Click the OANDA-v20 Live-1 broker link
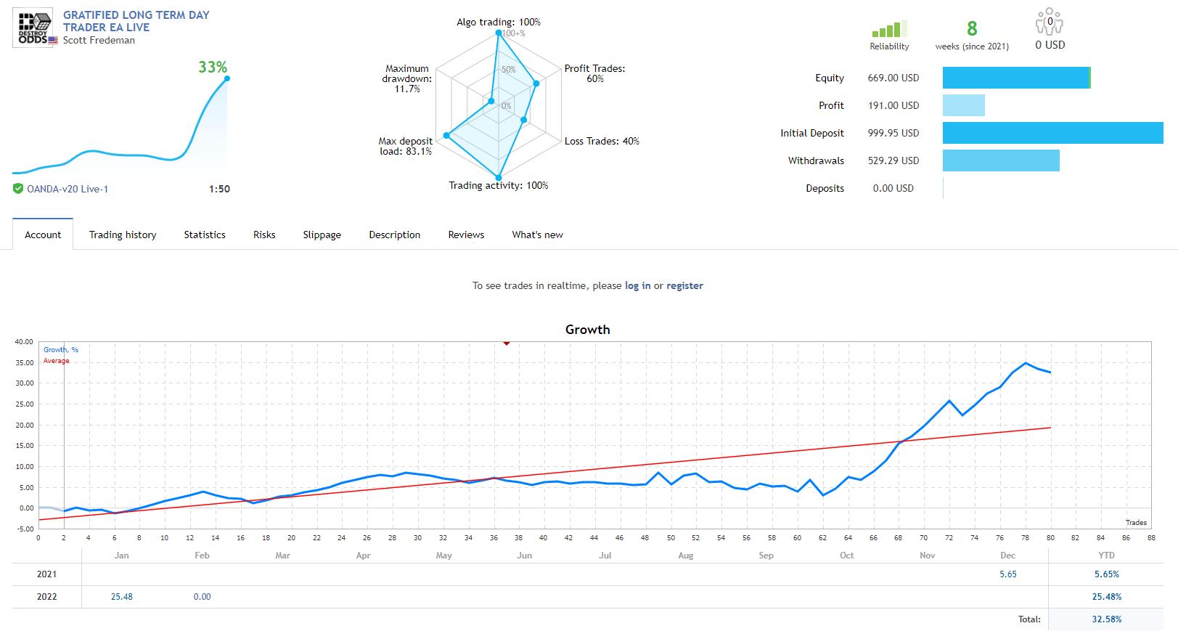The width and height of the screenshot is (1178, 639). point(68,189)
